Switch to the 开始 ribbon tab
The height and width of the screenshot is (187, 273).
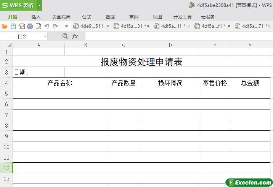click(13, 17)
